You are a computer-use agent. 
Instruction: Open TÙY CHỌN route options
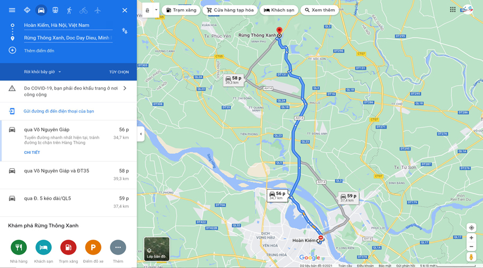point(119,72)
